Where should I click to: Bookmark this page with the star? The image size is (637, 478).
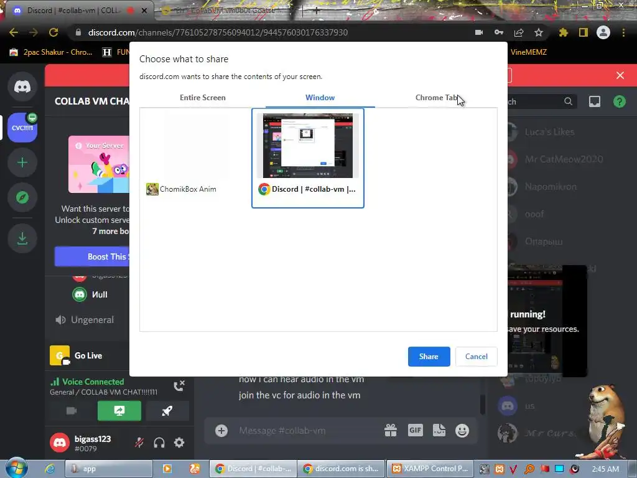click(x=539, y=32)
